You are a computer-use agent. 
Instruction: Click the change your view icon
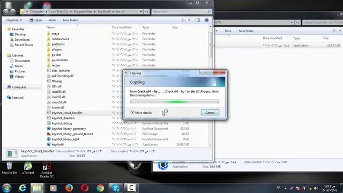coord(184,20)
